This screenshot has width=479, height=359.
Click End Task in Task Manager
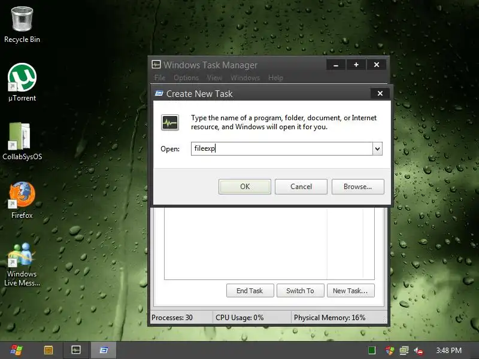pos(250,291)
